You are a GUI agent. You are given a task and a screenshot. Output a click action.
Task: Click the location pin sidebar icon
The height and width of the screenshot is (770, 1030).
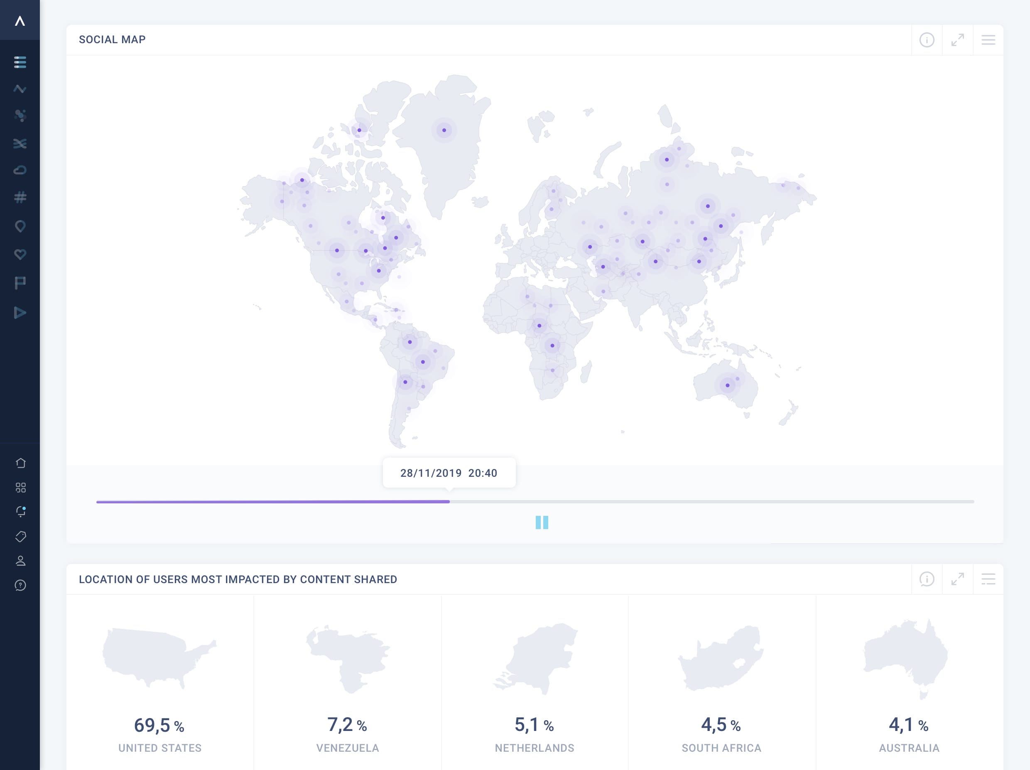click(x=20, y=226)
